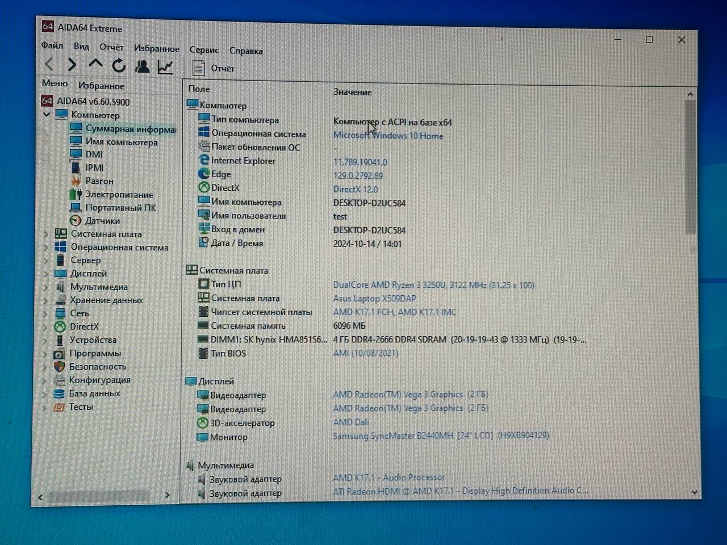Select AIDA64 v6.60.5900 root node
The width and height of the screenshot is (727, 545).
click(x=93, y=102)
